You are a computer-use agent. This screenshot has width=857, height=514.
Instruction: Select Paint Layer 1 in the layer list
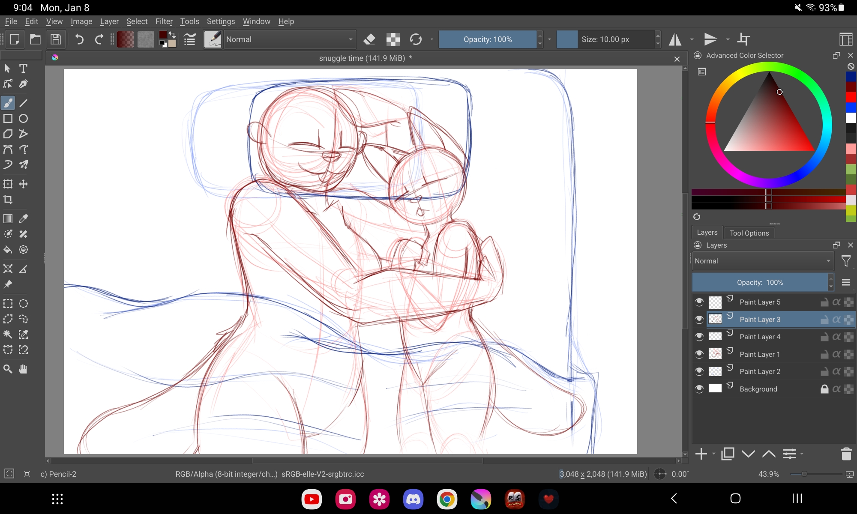pyautogui.click(x=760, y=354)
